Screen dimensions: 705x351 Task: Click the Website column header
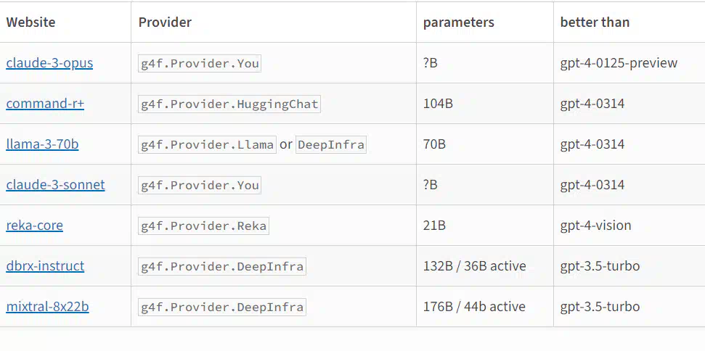(x=31, y=22)
